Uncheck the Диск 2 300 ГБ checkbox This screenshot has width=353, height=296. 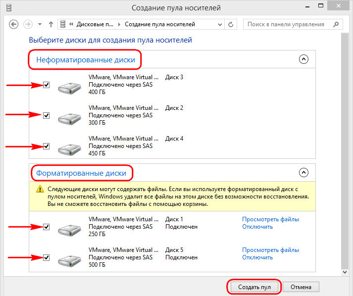pos(47,116)
